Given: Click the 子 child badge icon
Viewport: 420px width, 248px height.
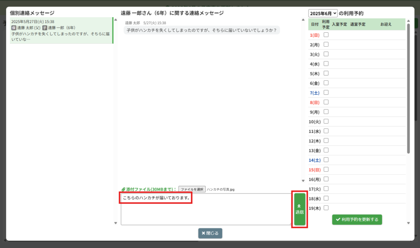Looking at the screenshot, I should pos(45,27).
